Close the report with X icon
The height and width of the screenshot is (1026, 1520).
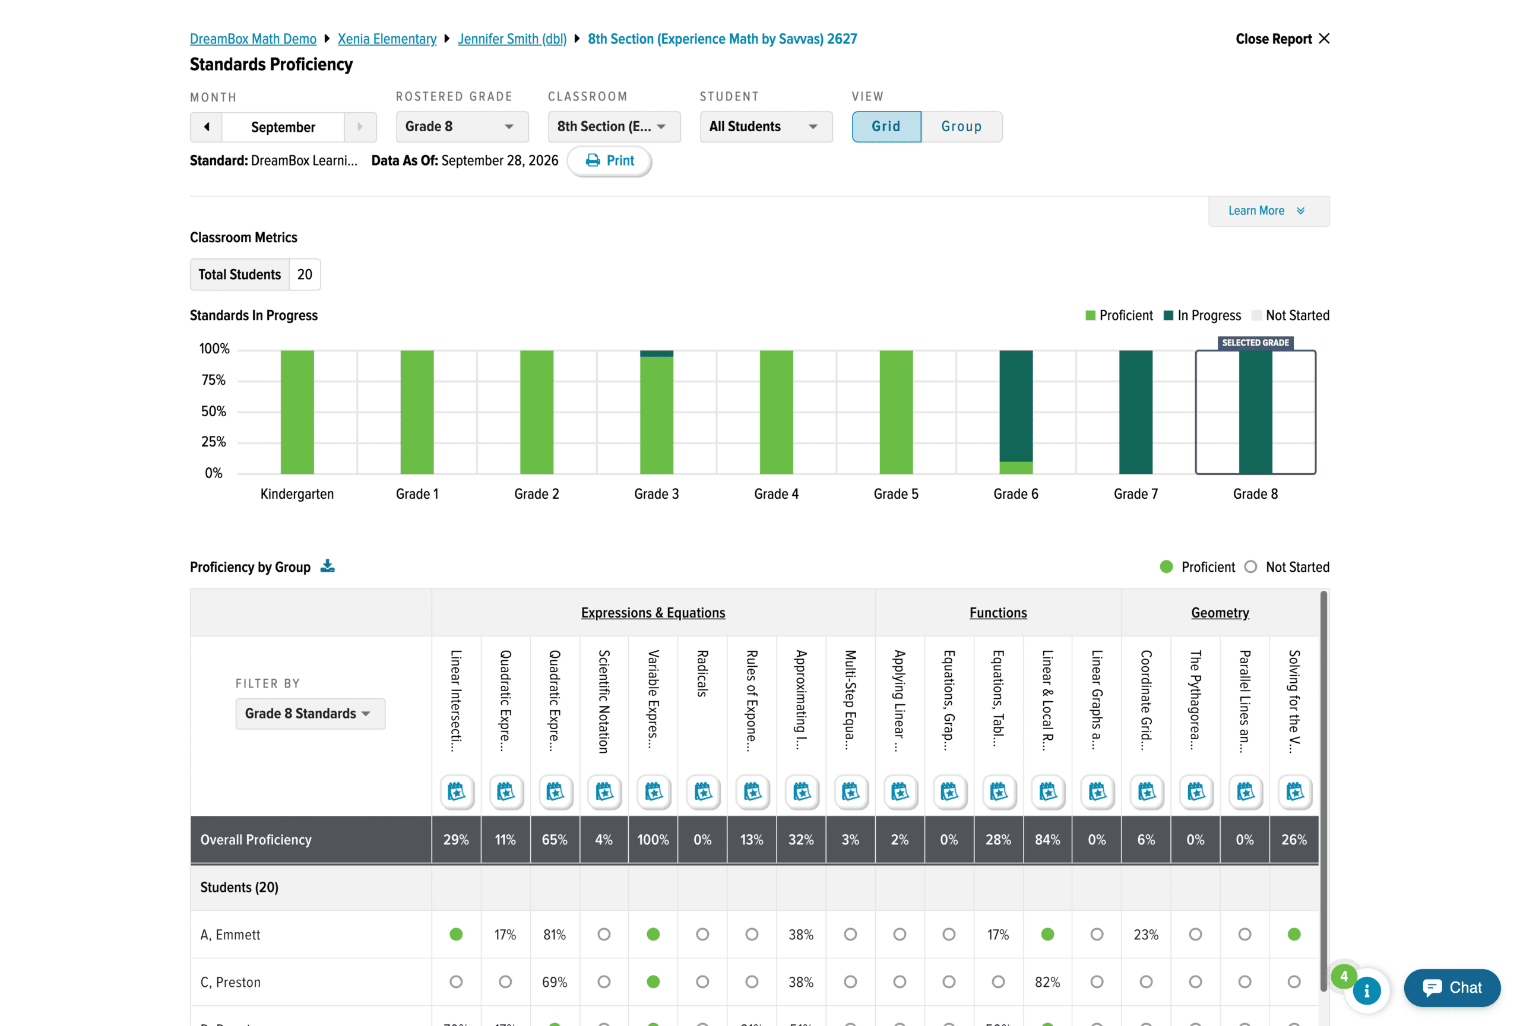click(1325, 39)
